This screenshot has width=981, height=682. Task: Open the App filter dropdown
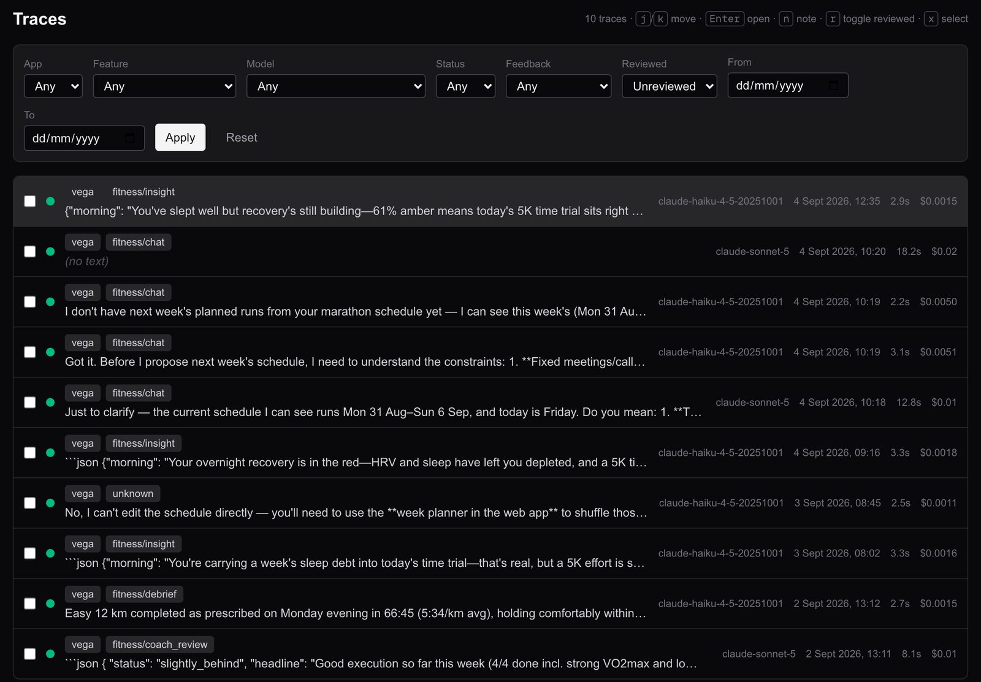tap(53, 86)
